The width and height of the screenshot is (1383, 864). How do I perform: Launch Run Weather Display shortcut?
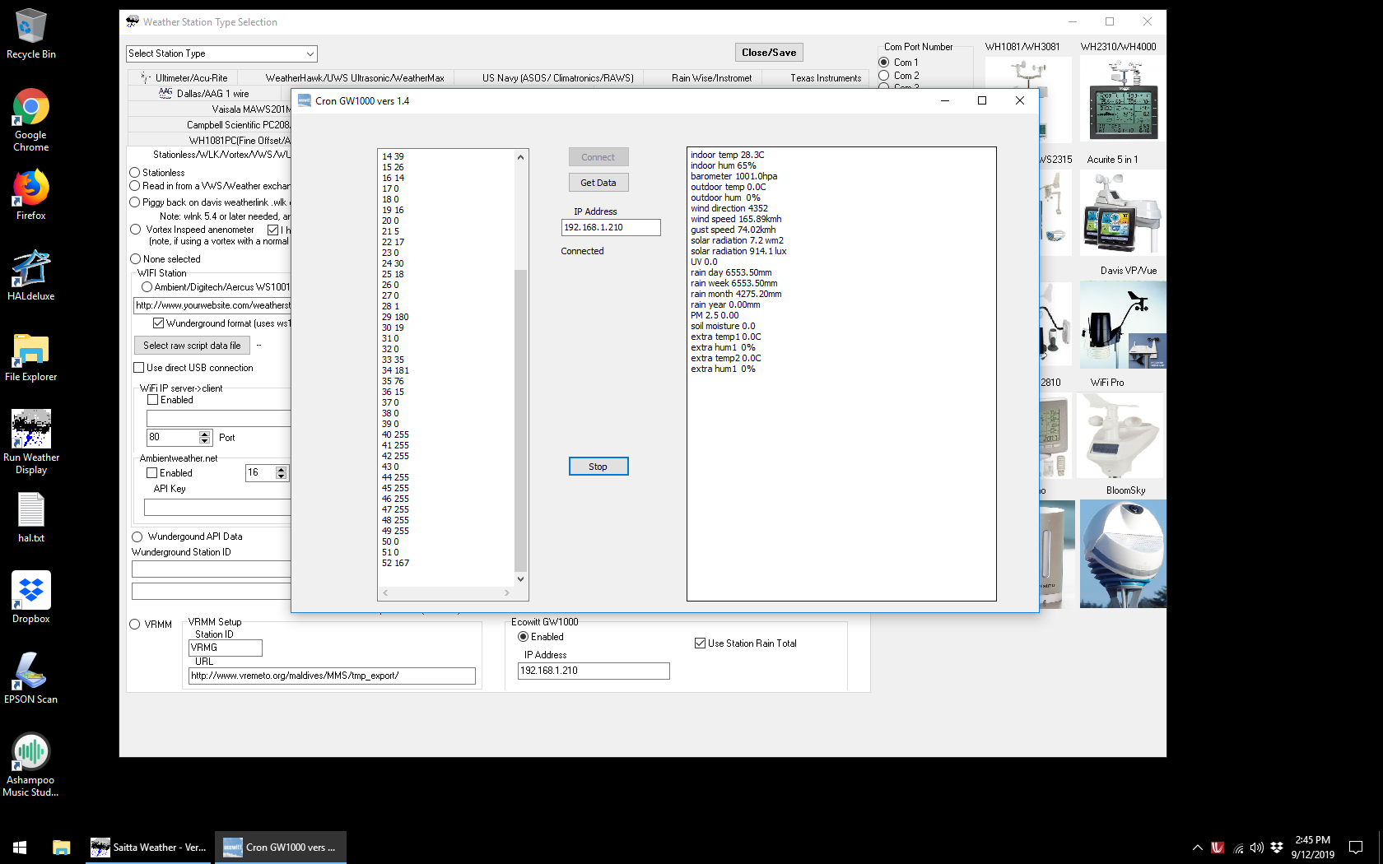(30, 442)
